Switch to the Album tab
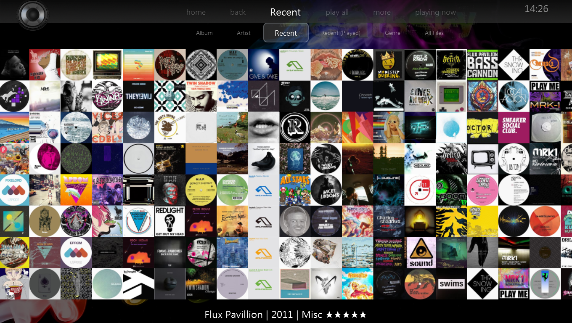The width and height of the screenshot is (572, 323). 204,33
